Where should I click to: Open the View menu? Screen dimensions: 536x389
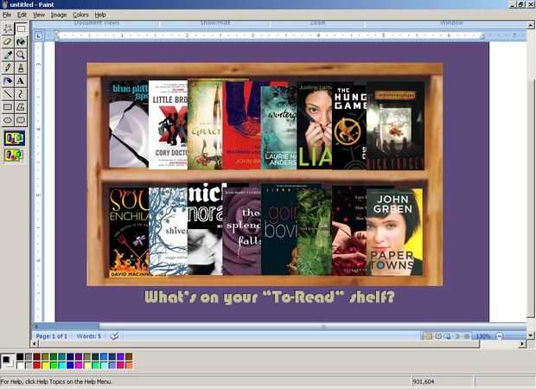click(39, 15)
